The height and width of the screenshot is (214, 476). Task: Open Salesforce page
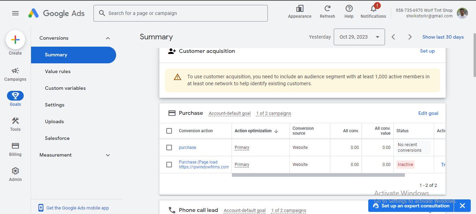click(57, 138)
